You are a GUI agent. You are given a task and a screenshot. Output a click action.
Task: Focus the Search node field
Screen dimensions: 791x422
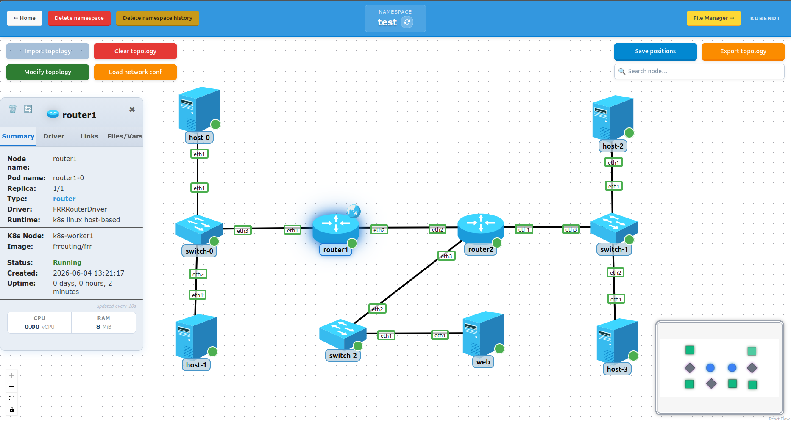(699, 72)
